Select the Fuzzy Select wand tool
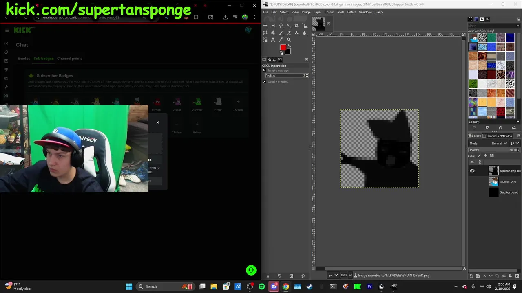This screenshot has width=522, height=293. tap(289, 26)
